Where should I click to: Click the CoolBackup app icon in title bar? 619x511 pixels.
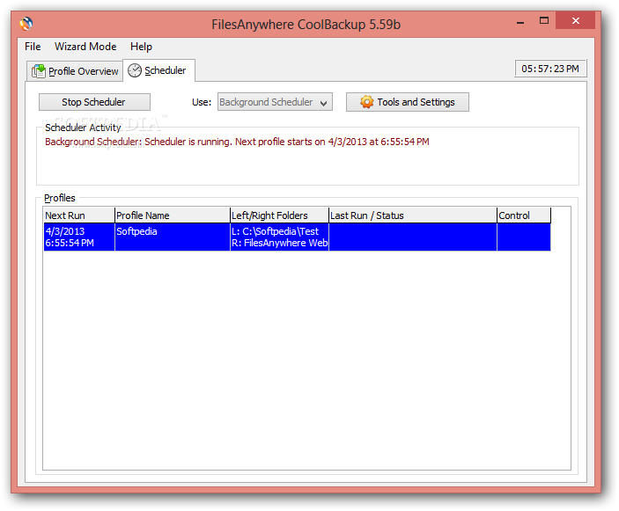[x=26, y=24]
